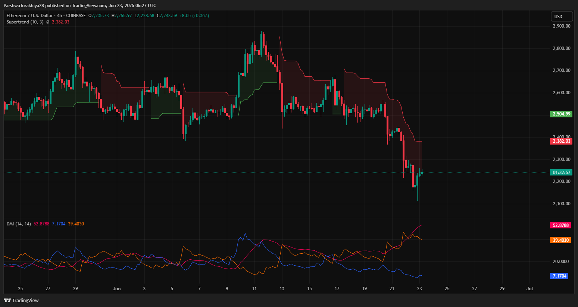Click the 2,900.00 price scale label
The height and width of the screenshot is (307, 578).
pos(561,26)
